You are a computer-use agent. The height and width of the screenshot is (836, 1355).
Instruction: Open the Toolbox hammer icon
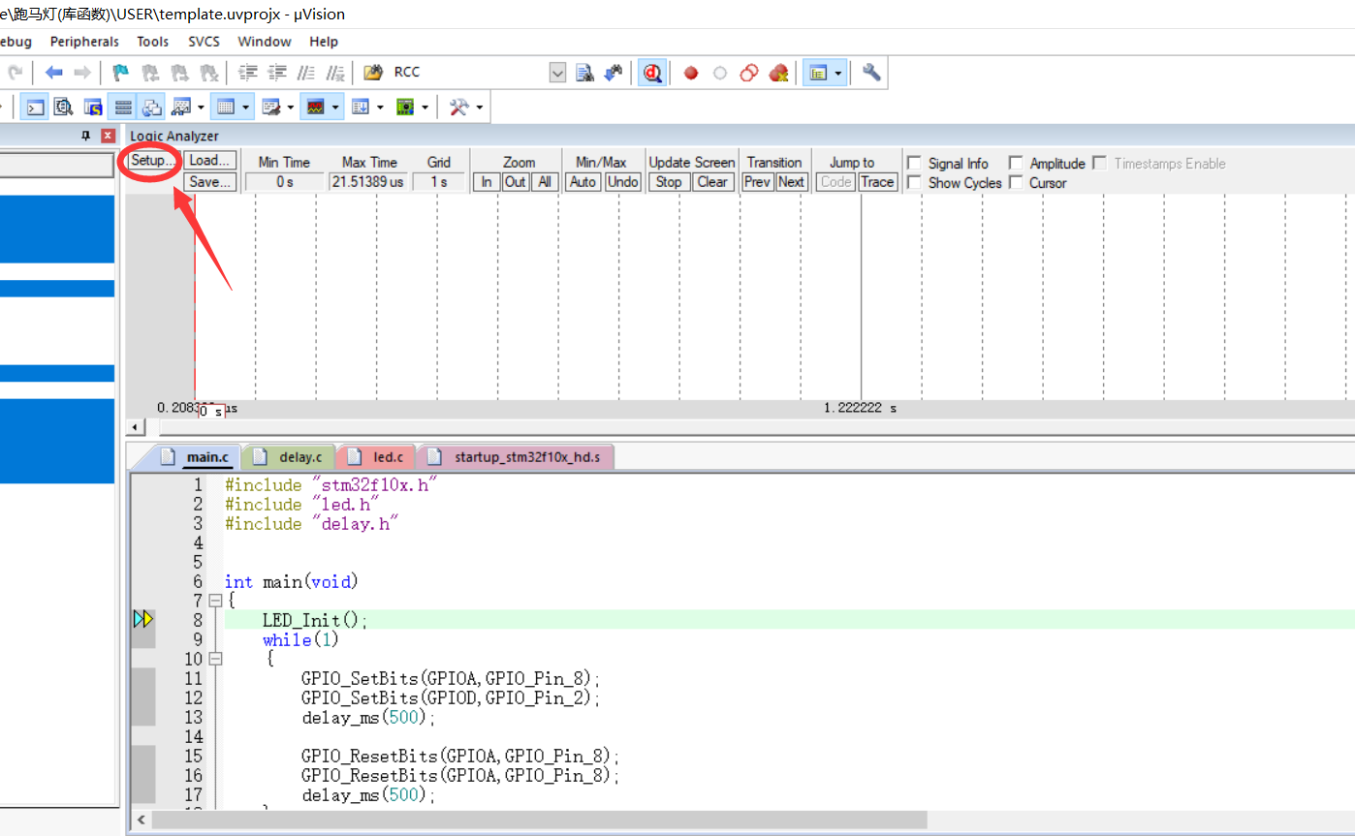coord(459,107)
